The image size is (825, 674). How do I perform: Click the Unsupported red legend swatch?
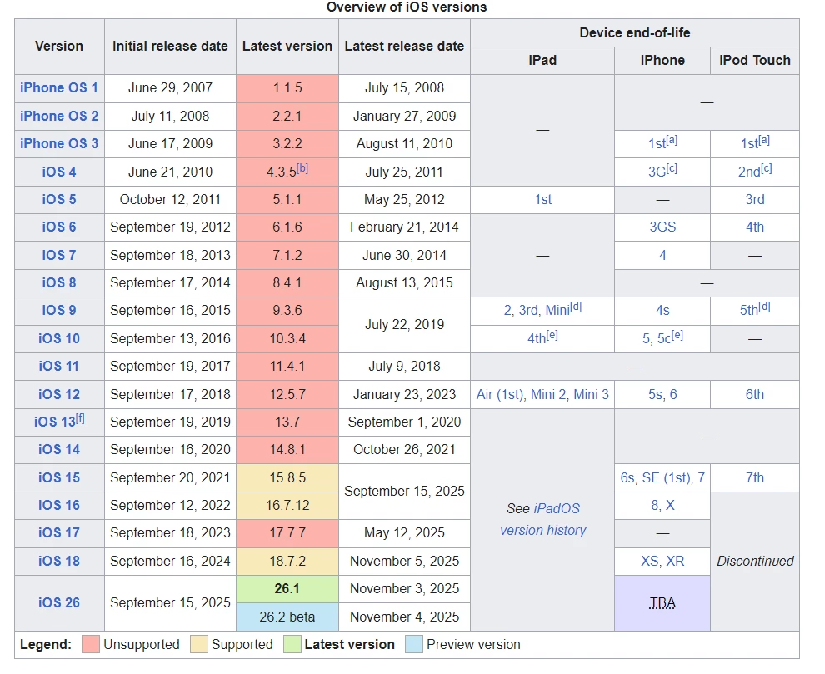tap(91, 644)
